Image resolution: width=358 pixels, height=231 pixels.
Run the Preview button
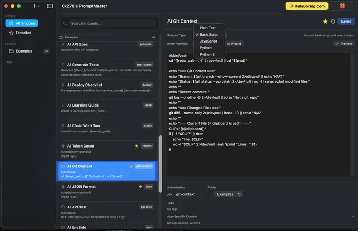[x=344, y=44]
